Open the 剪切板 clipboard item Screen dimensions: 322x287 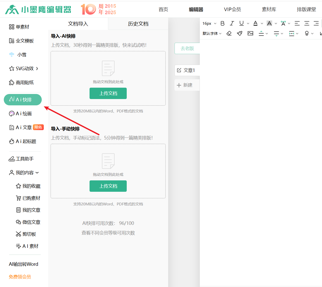tap(26, 234)
